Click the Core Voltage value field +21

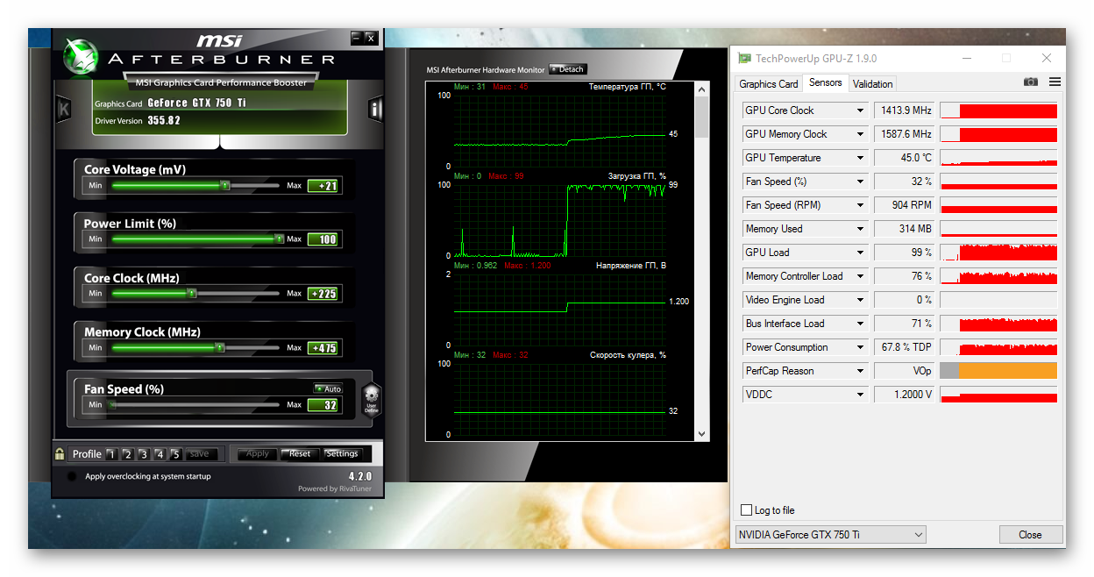(323, 186)
